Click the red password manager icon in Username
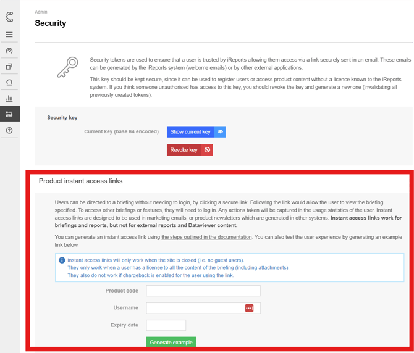This screenshot has height=353, width=414. [249, 308]
